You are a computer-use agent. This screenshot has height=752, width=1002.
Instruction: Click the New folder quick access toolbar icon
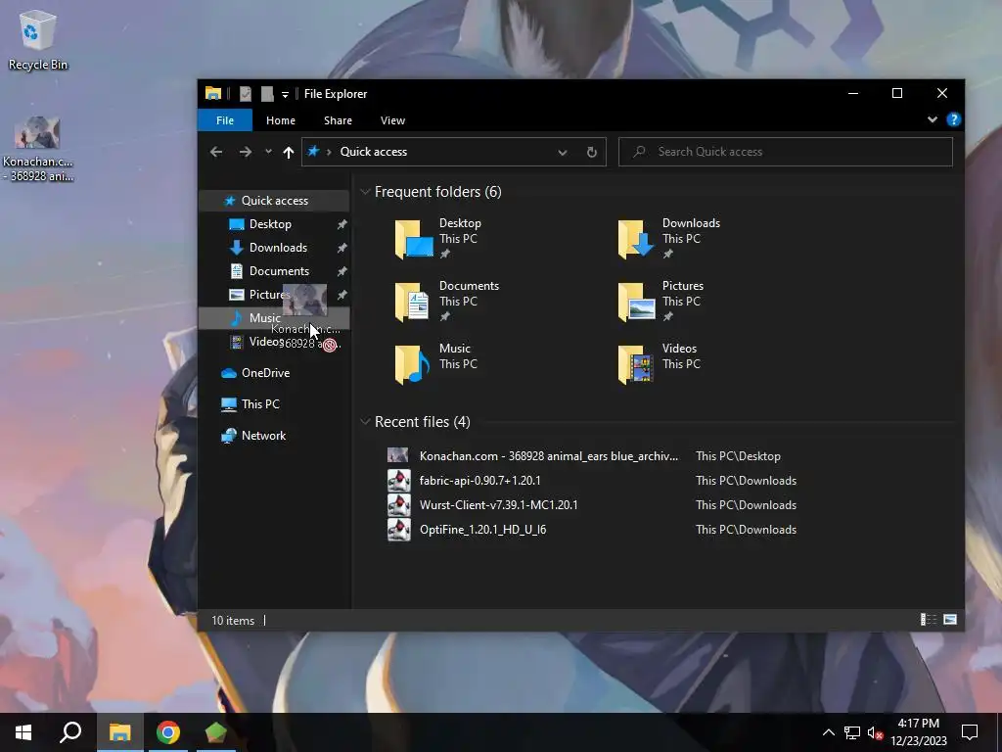tap(267, 94)
